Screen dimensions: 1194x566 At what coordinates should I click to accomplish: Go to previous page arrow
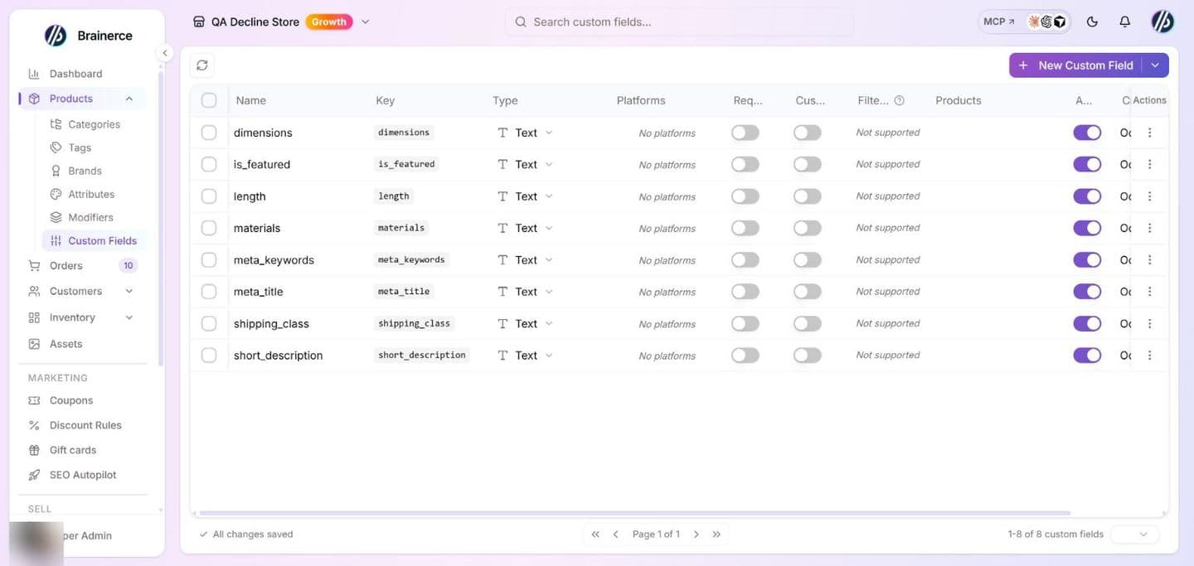pos(615,535)
